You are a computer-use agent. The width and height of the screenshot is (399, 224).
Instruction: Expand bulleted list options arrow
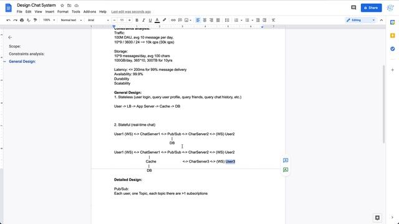click(x=252, y=20)
